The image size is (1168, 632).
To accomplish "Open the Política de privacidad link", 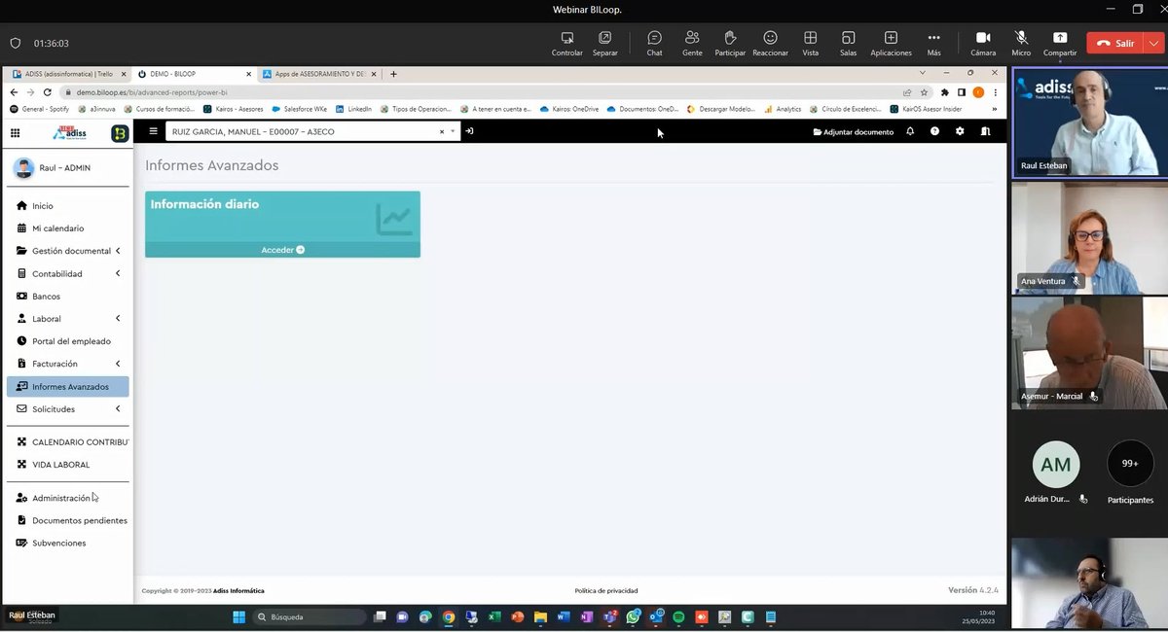I will [x=605, y=590].
